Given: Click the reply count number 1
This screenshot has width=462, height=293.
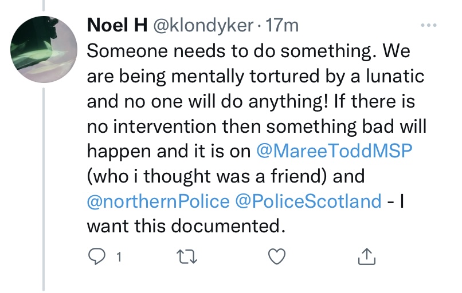Looking at the screenshot, I should [x=118, y=258].
